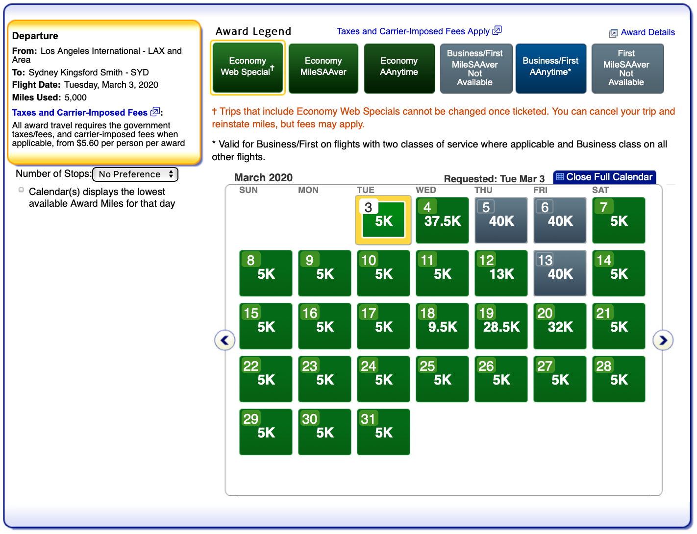Viewport: 697px width, 534px height.
Task: Select March 4 for 37.5K miles
Action: point(442,220)
